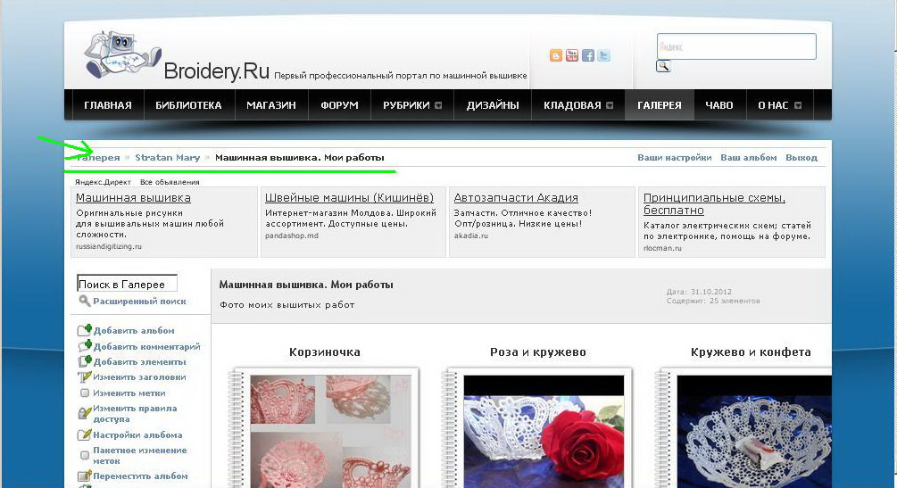897x488 pixels.
Task: Open the ФОРУМ menu item
Action: 339,105
